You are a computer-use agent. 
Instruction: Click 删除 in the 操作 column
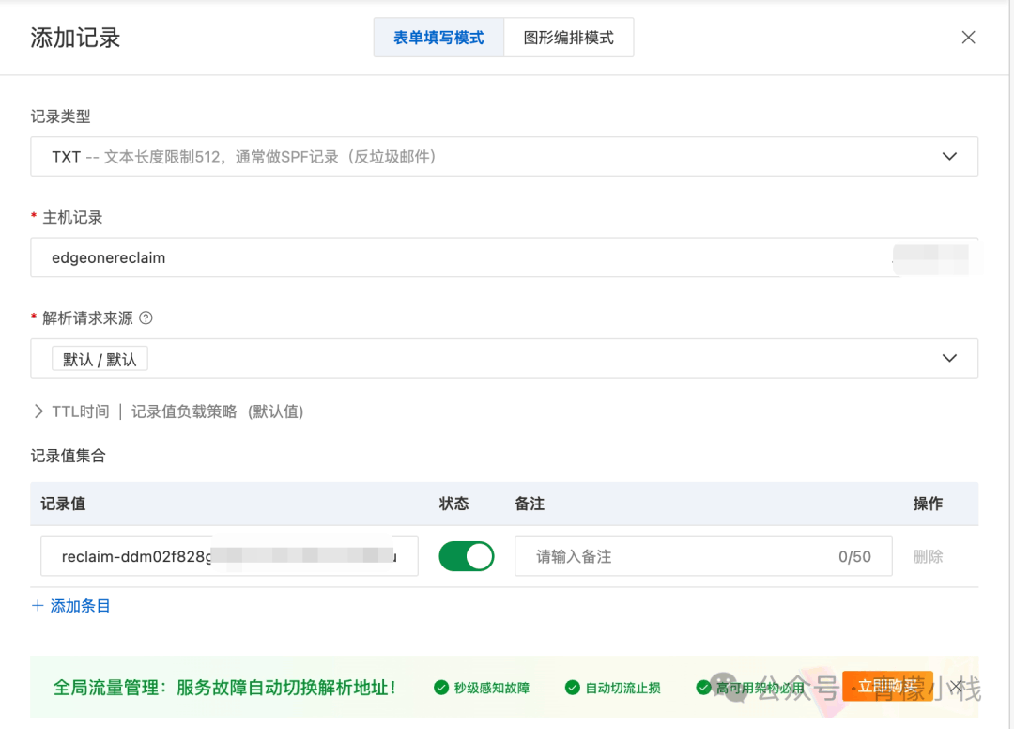coord(928,556)
